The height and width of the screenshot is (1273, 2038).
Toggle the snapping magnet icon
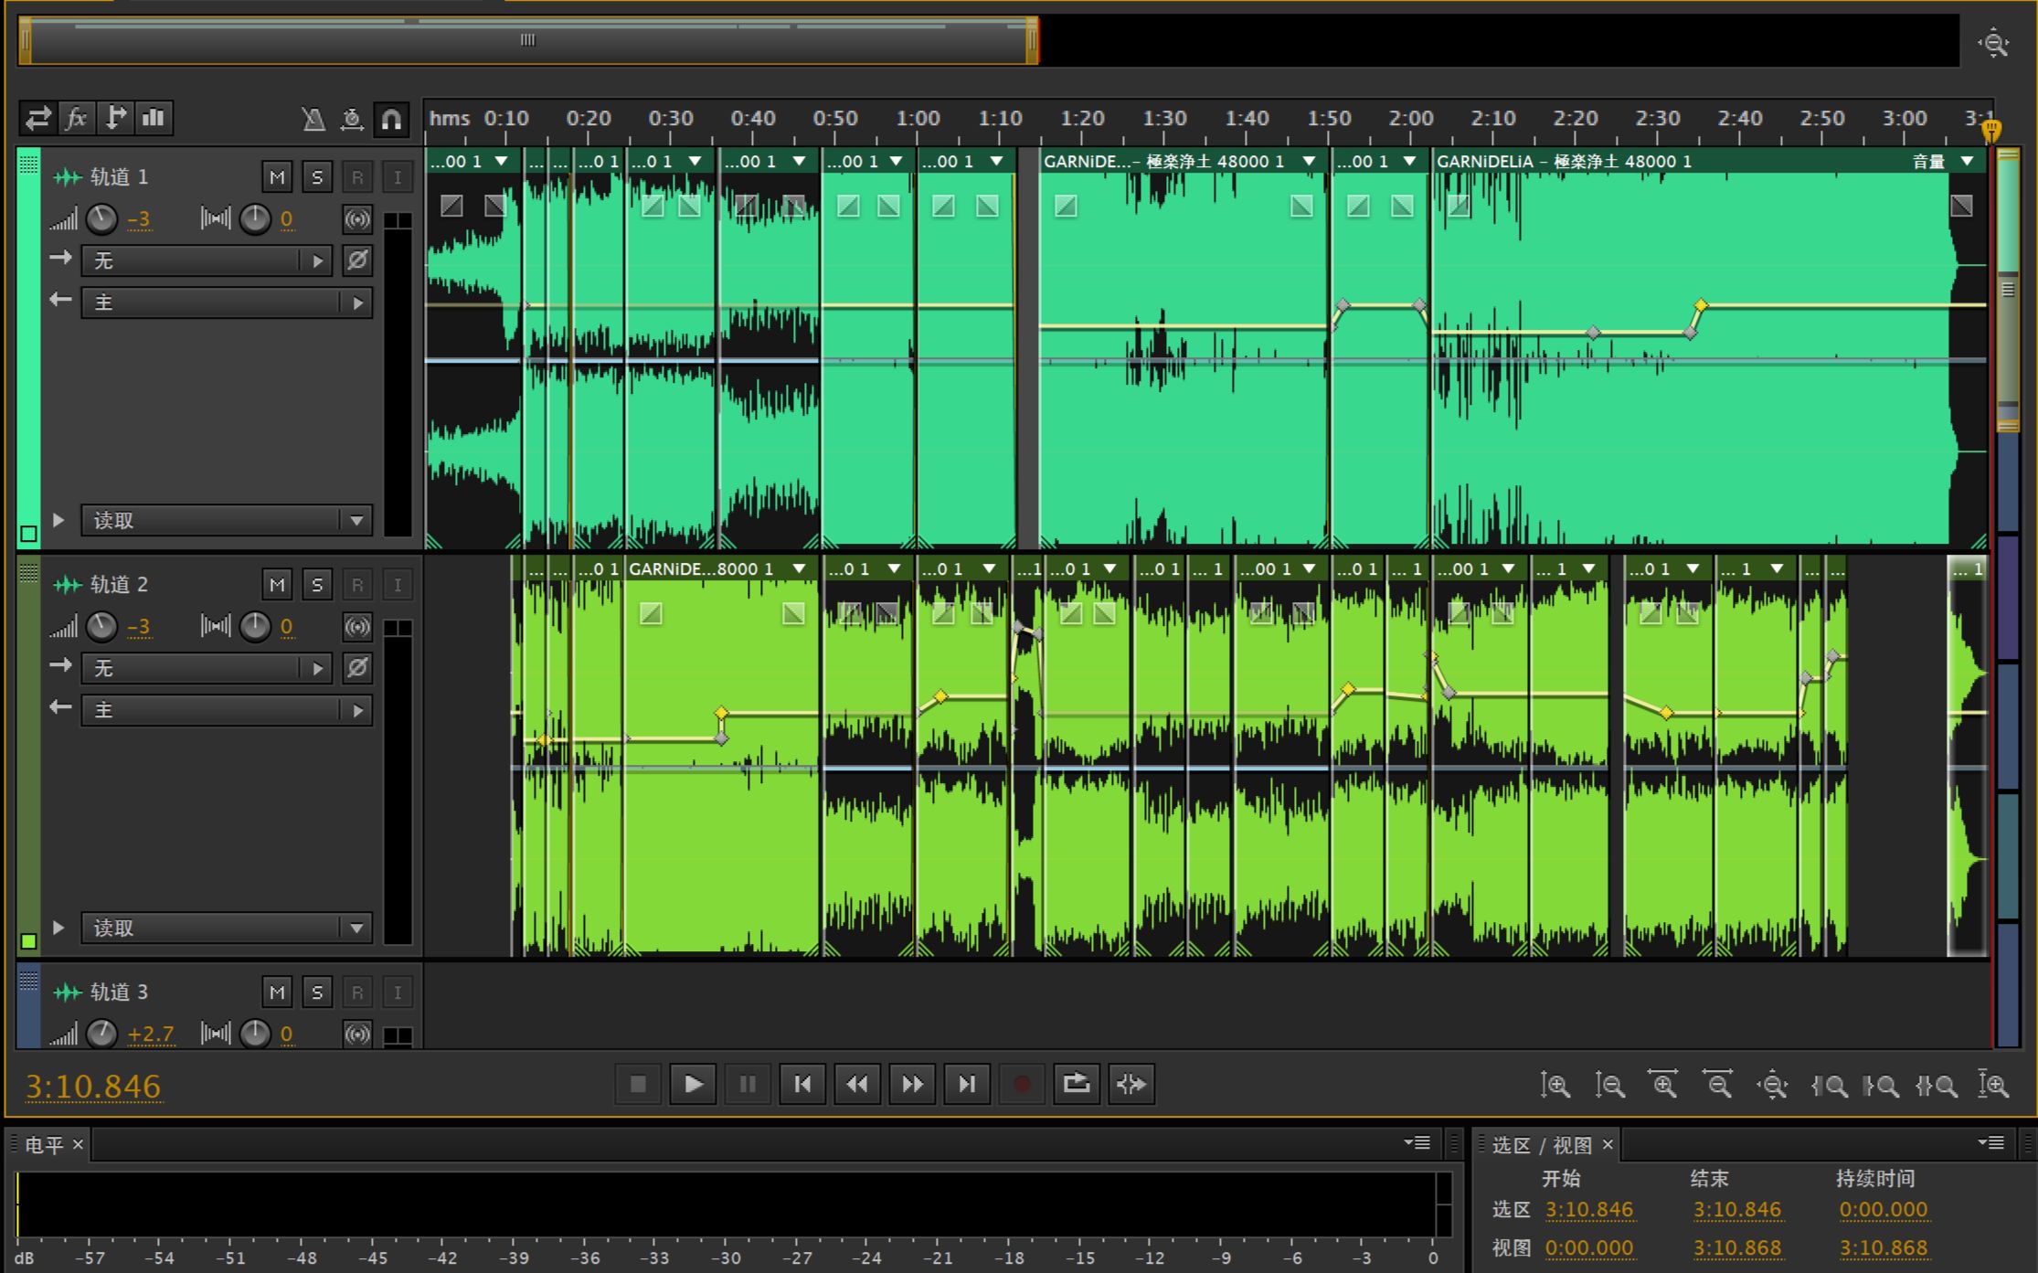391,119
